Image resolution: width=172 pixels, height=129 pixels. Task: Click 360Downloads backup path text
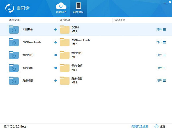[x=81, y=40]
